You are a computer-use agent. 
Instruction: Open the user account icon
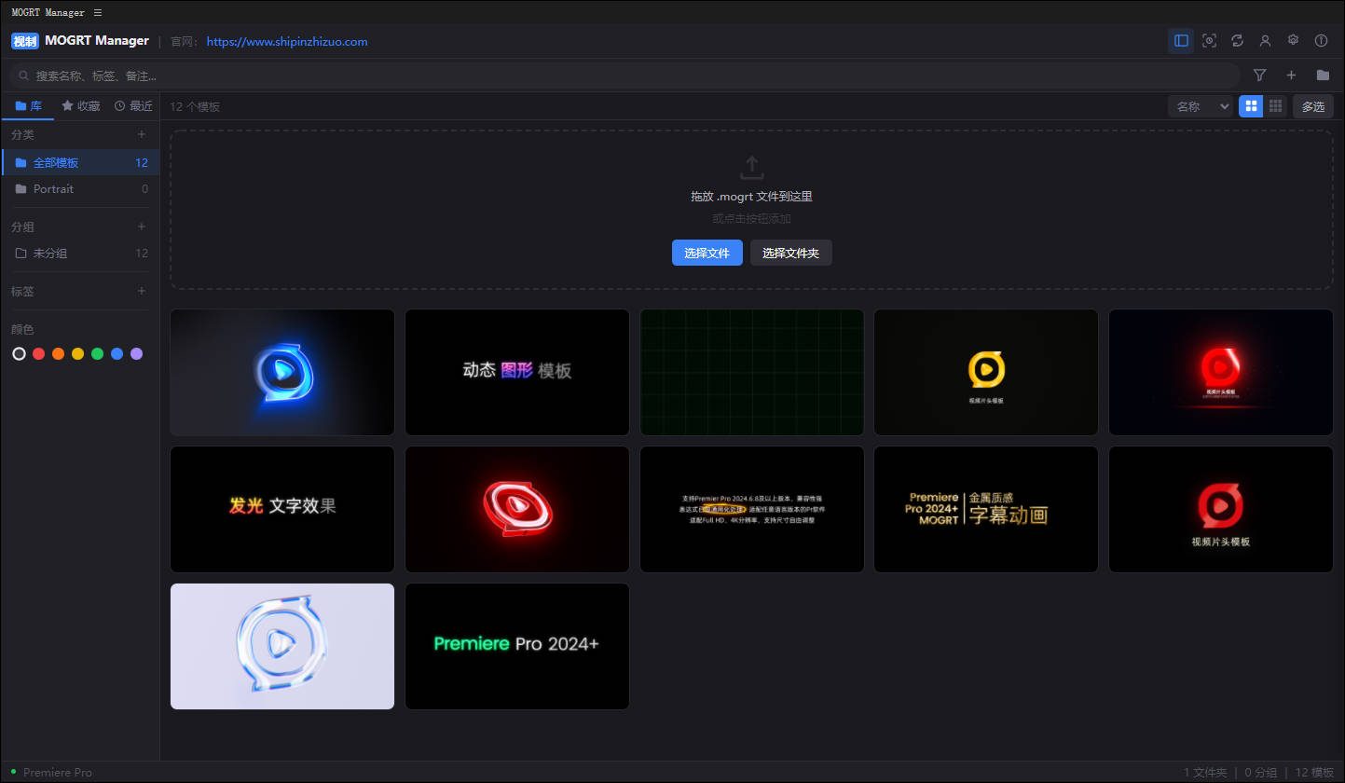pos(1265,40)
